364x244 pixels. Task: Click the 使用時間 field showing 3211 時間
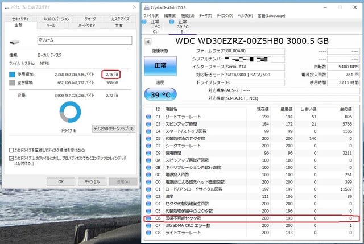pos(344,82)
